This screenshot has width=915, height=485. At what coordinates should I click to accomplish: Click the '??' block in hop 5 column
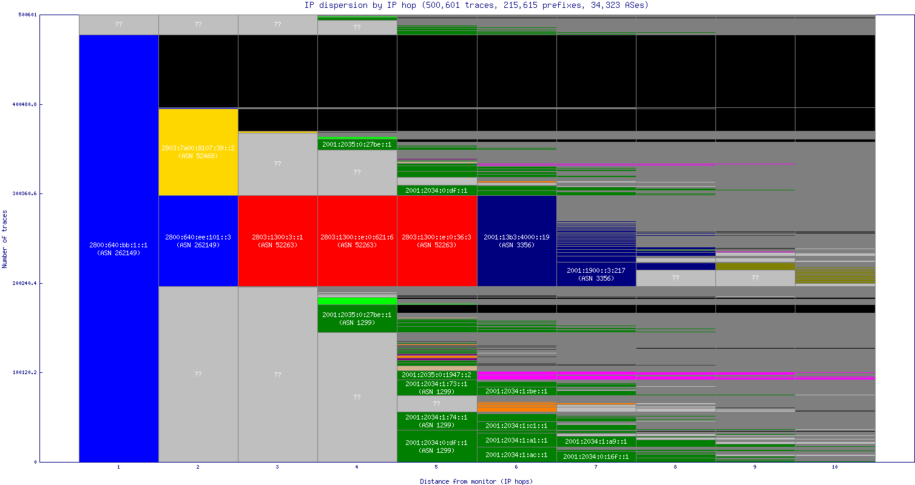(x=437, y=404)
